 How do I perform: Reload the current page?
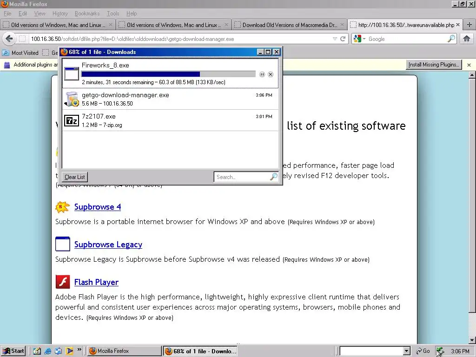[343, 39]
